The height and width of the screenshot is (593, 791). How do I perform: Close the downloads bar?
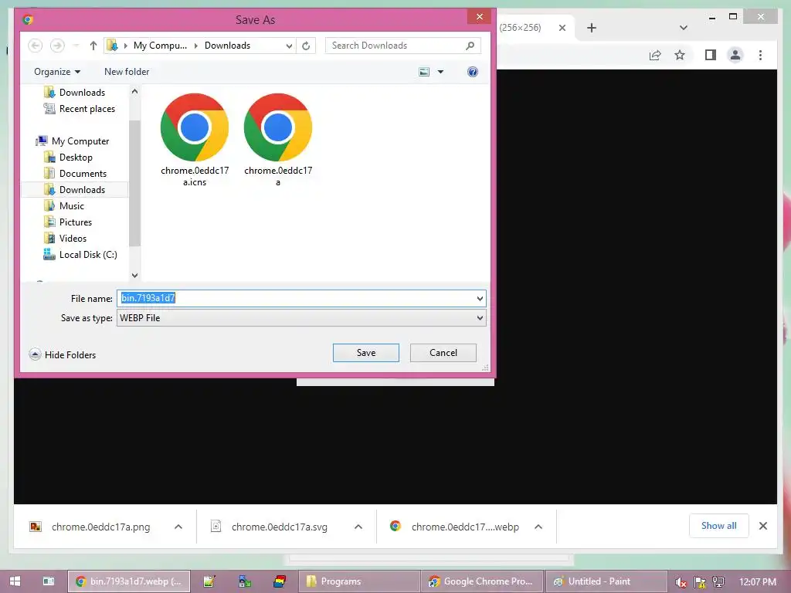[763, 526]
